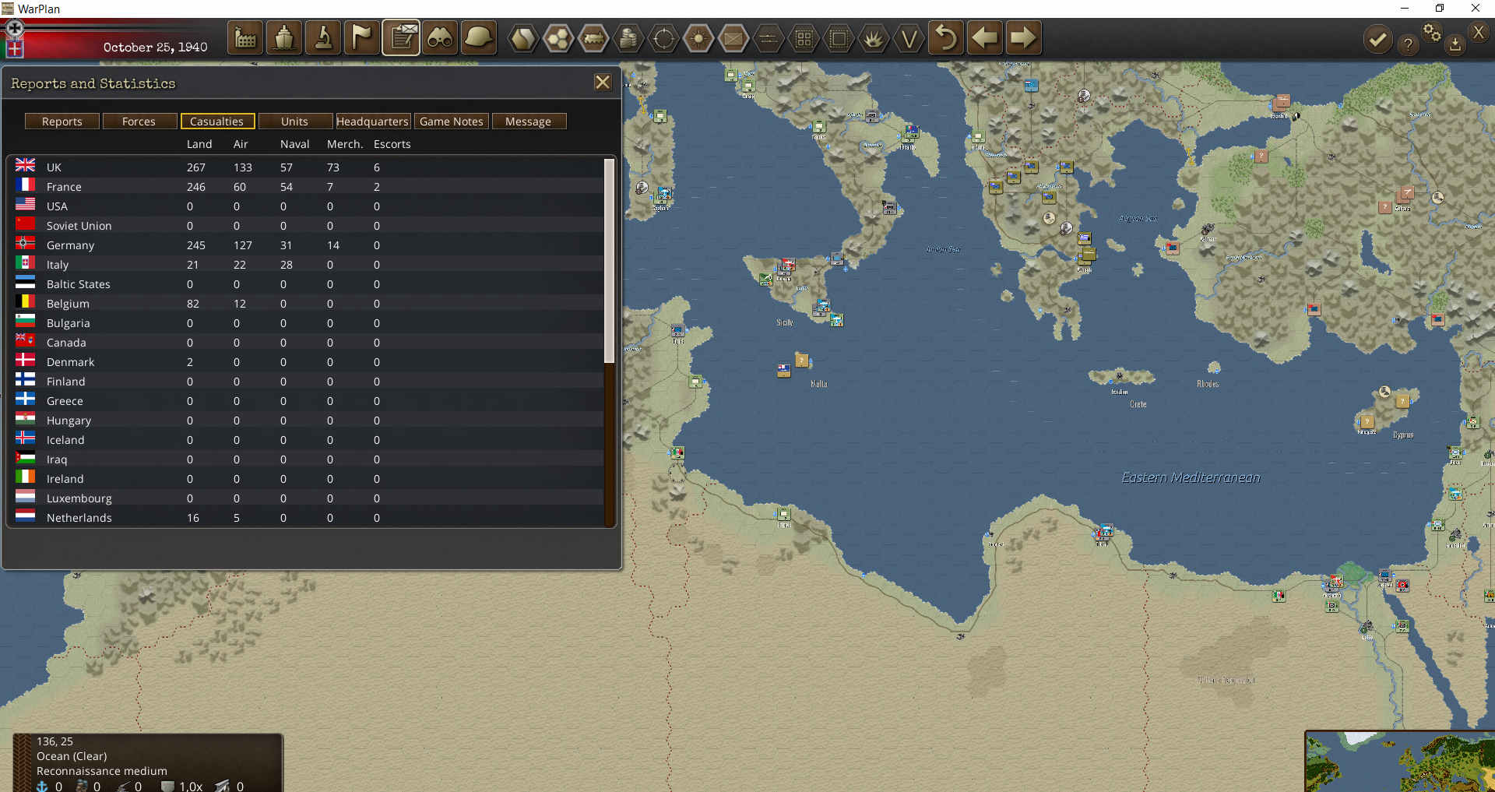This screenshot has width=1495, height=792.
Task: Open the Game Notes tab
Action: click(x=452, y=121)
